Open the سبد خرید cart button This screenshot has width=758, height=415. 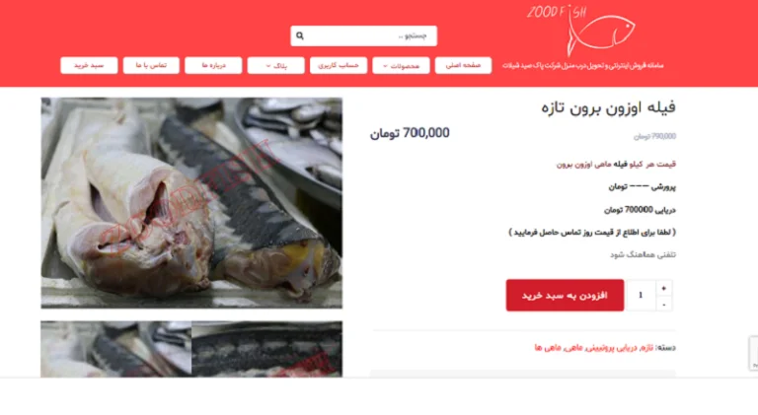point(89,65)
